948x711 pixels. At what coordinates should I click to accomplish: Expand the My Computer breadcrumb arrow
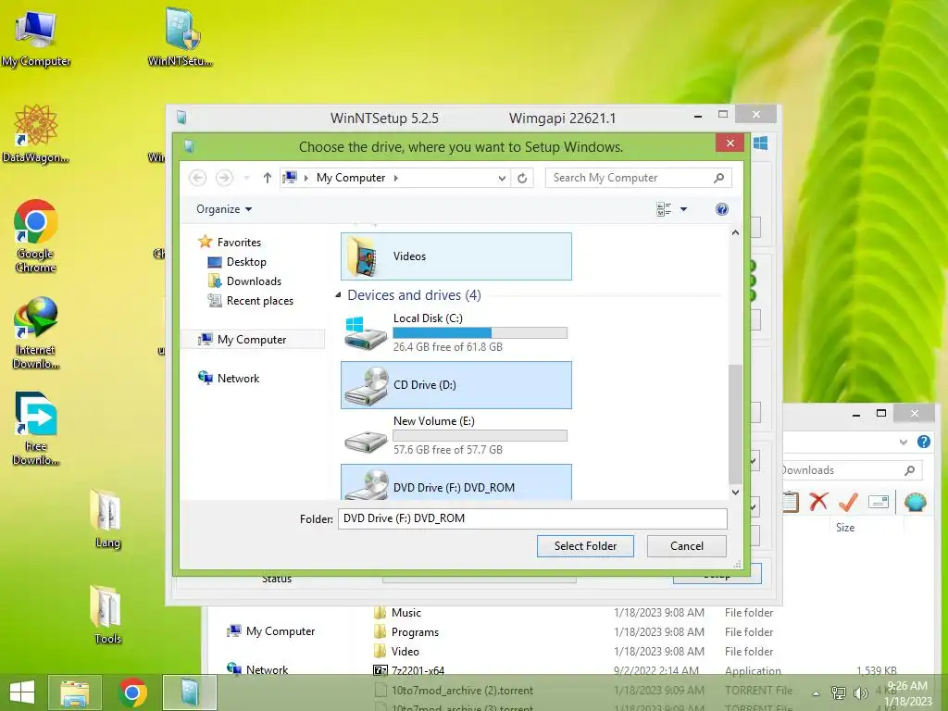[x=396, y=178]
